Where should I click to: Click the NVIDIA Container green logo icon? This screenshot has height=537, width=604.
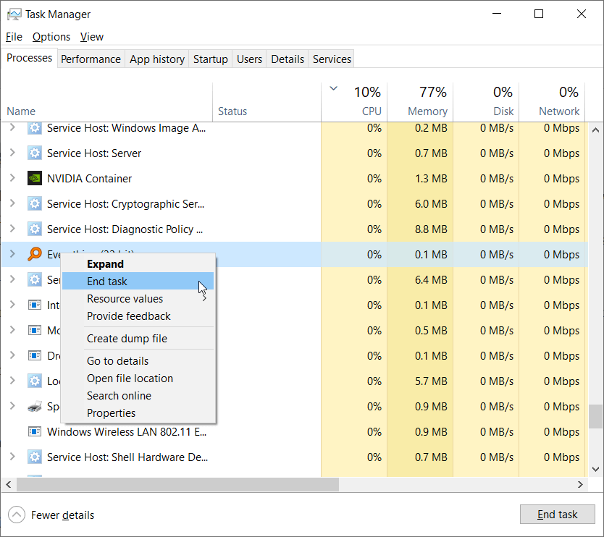35,178
